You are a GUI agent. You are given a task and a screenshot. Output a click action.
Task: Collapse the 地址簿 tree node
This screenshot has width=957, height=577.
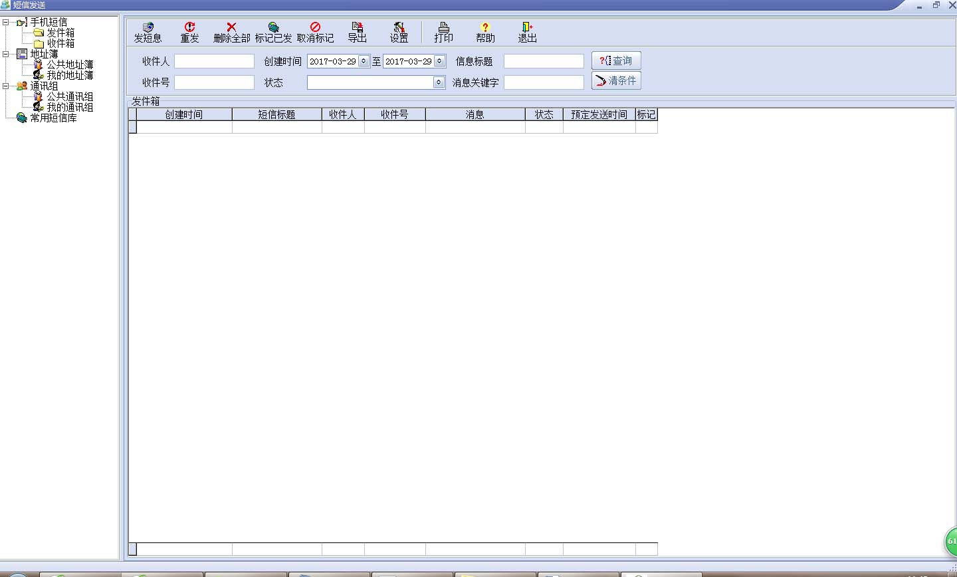6,54
